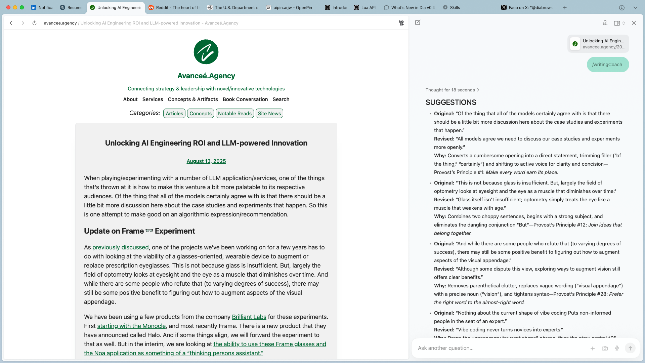
Task: Toggle the sidebar layout icon
Action: click(617, 23)
